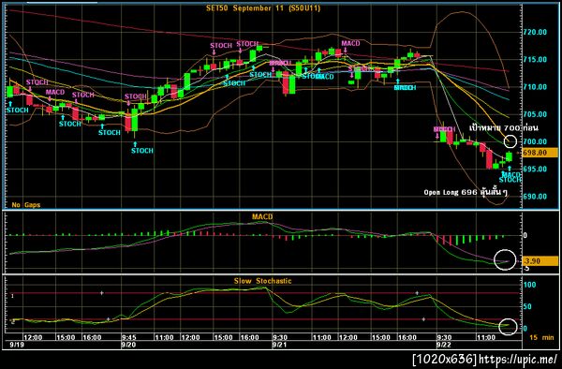Select the 710.00 price axis label

coord(535,87)
